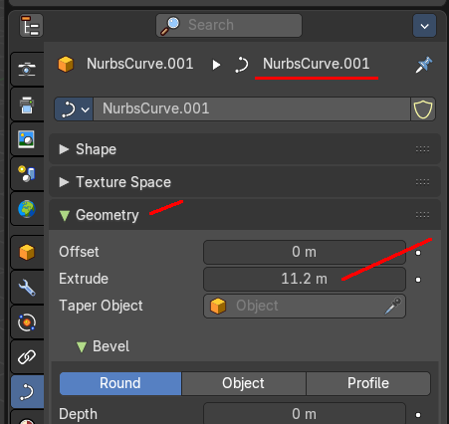Screen dimensions: 449x424
Task: Open the Properties editor type menu
Action: pyautogui.click(x=31, y=25)
